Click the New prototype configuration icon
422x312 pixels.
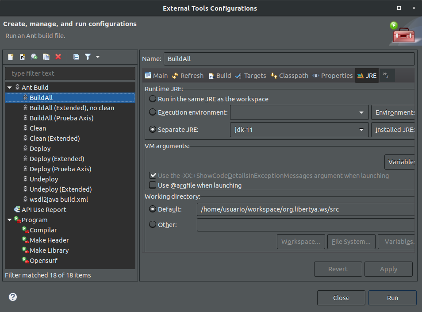(x=22, y=57)
